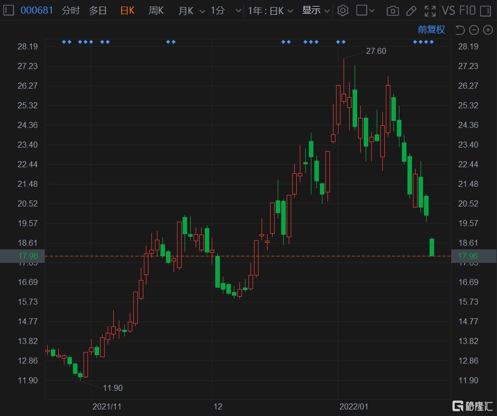Take a chart snapshot with camera icon
The height and width of the screenshot is (416, 497).
click(393, 11)
